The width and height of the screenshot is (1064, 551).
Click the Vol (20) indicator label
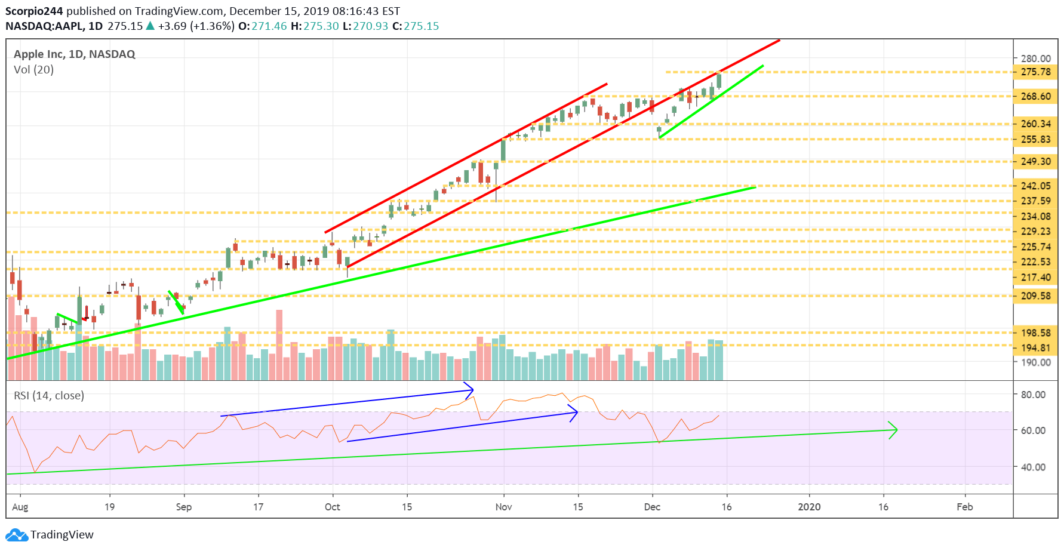[x=34, y=70]
